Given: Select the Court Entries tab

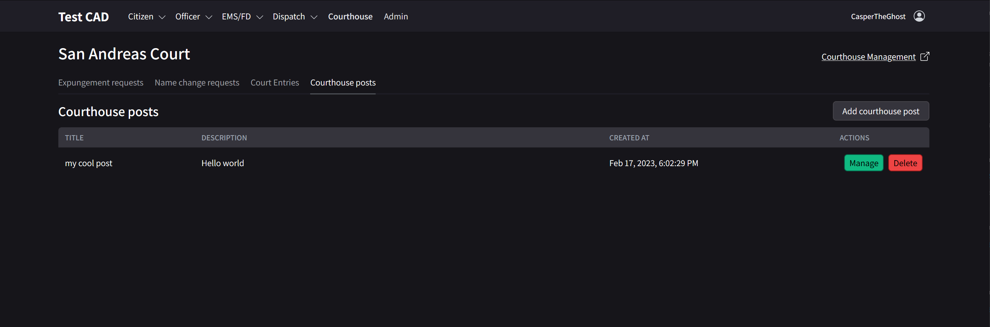Looking at the screenshot, I should point(274,83).
